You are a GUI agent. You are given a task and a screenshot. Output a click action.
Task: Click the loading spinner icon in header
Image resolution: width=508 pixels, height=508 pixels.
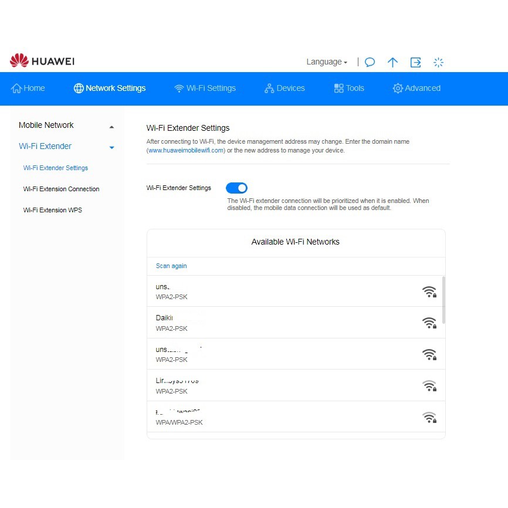pyautogui.click(x=438, y=62)
